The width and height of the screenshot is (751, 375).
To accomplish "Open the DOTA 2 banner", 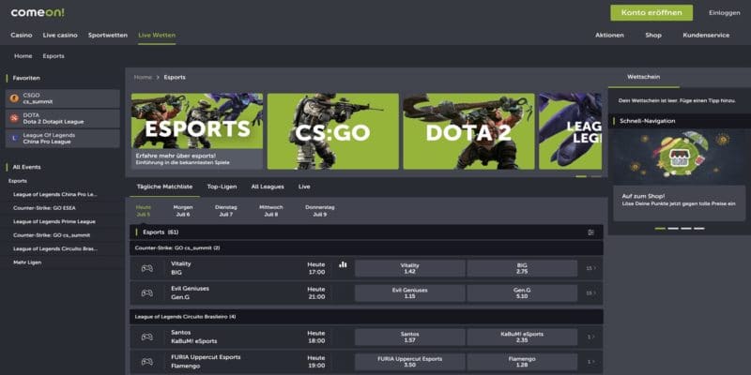I will (x=468, y=131).
